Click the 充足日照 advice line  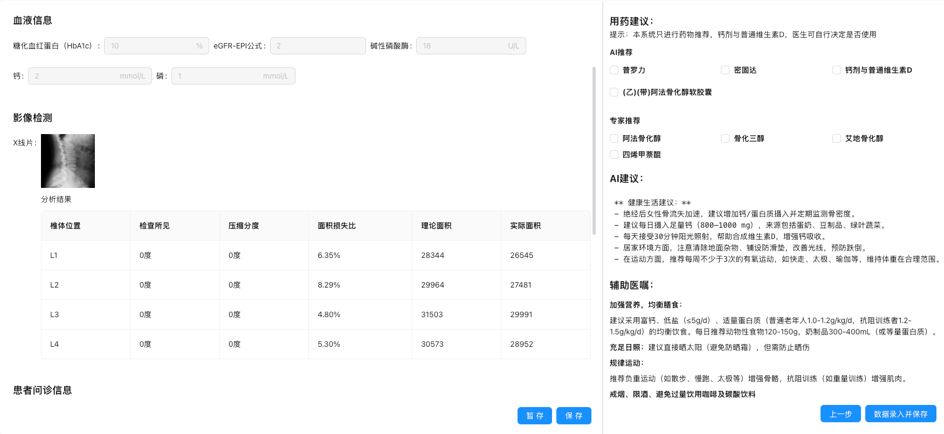[x=709, y=347]
